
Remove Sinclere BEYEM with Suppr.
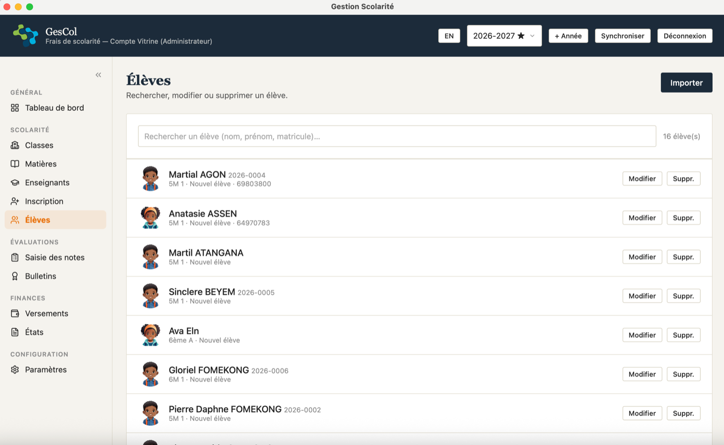pos(683,296)
